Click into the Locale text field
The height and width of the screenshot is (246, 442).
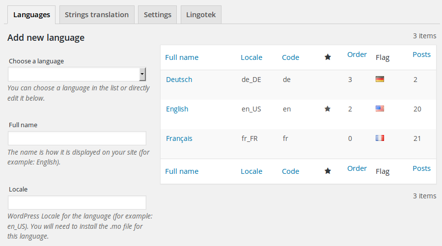point(77,202)
